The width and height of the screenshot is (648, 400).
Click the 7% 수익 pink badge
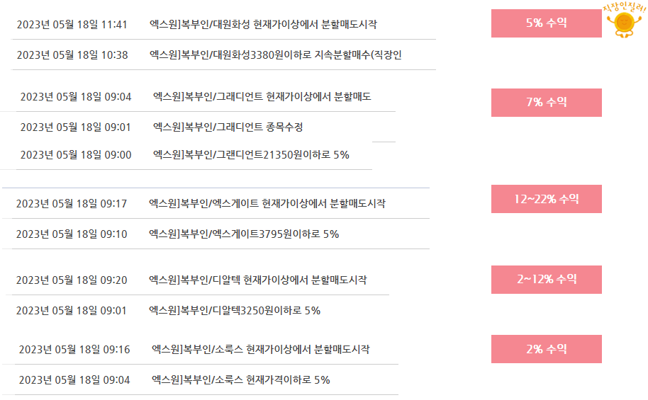[547, 103]
